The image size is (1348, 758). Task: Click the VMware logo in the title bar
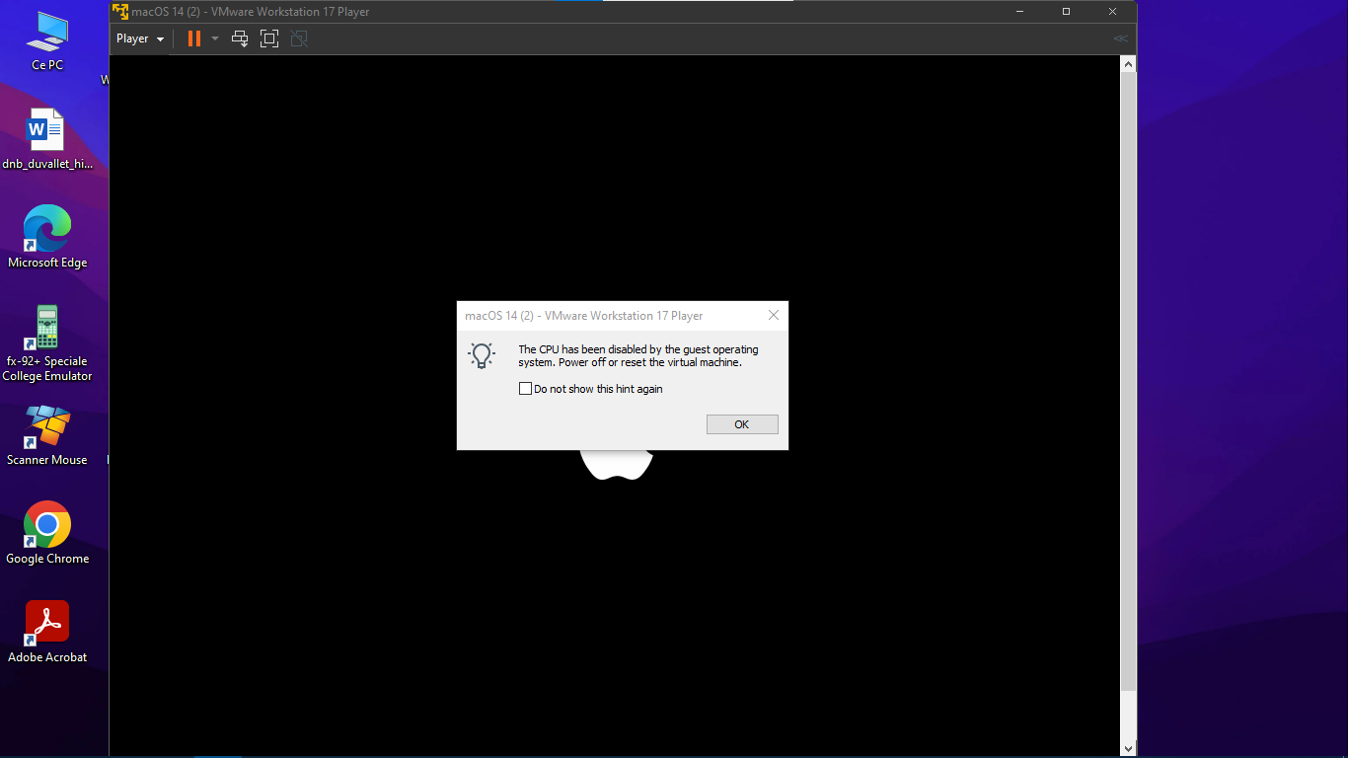[x=120, y=12]
